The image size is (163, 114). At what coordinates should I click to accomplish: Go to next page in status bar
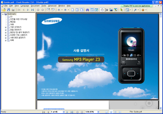click(67, 112)
